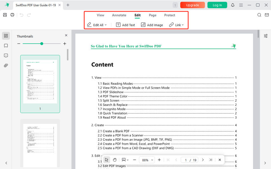Switch to the View tab

coord(100,15)
